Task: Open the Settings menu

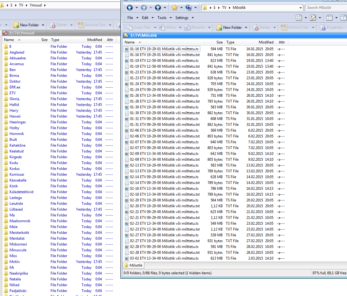Action: [x=182, y=18]
